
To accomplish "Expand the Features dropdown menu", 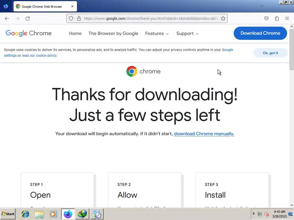I will 157,33.
